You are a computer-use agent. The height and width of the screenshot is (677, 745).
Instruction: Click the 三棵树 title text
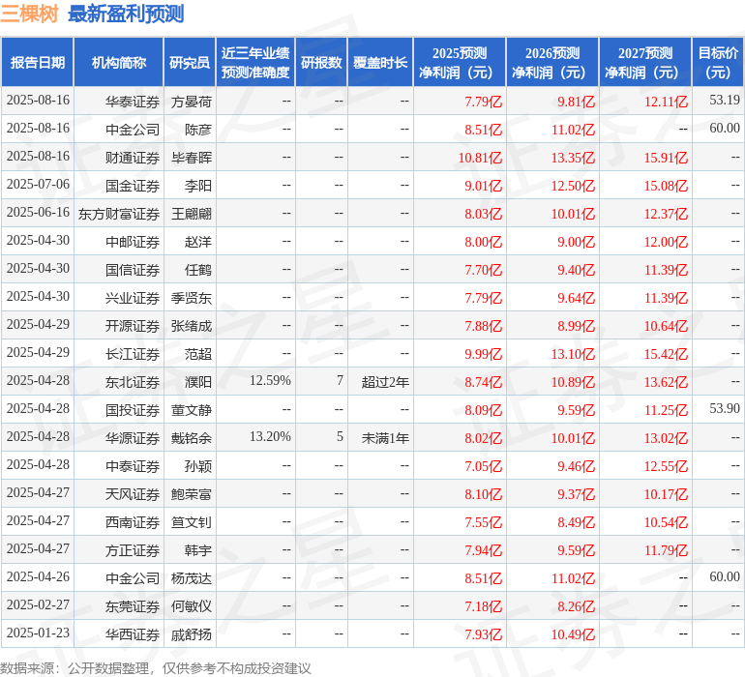tap(29, 14)
